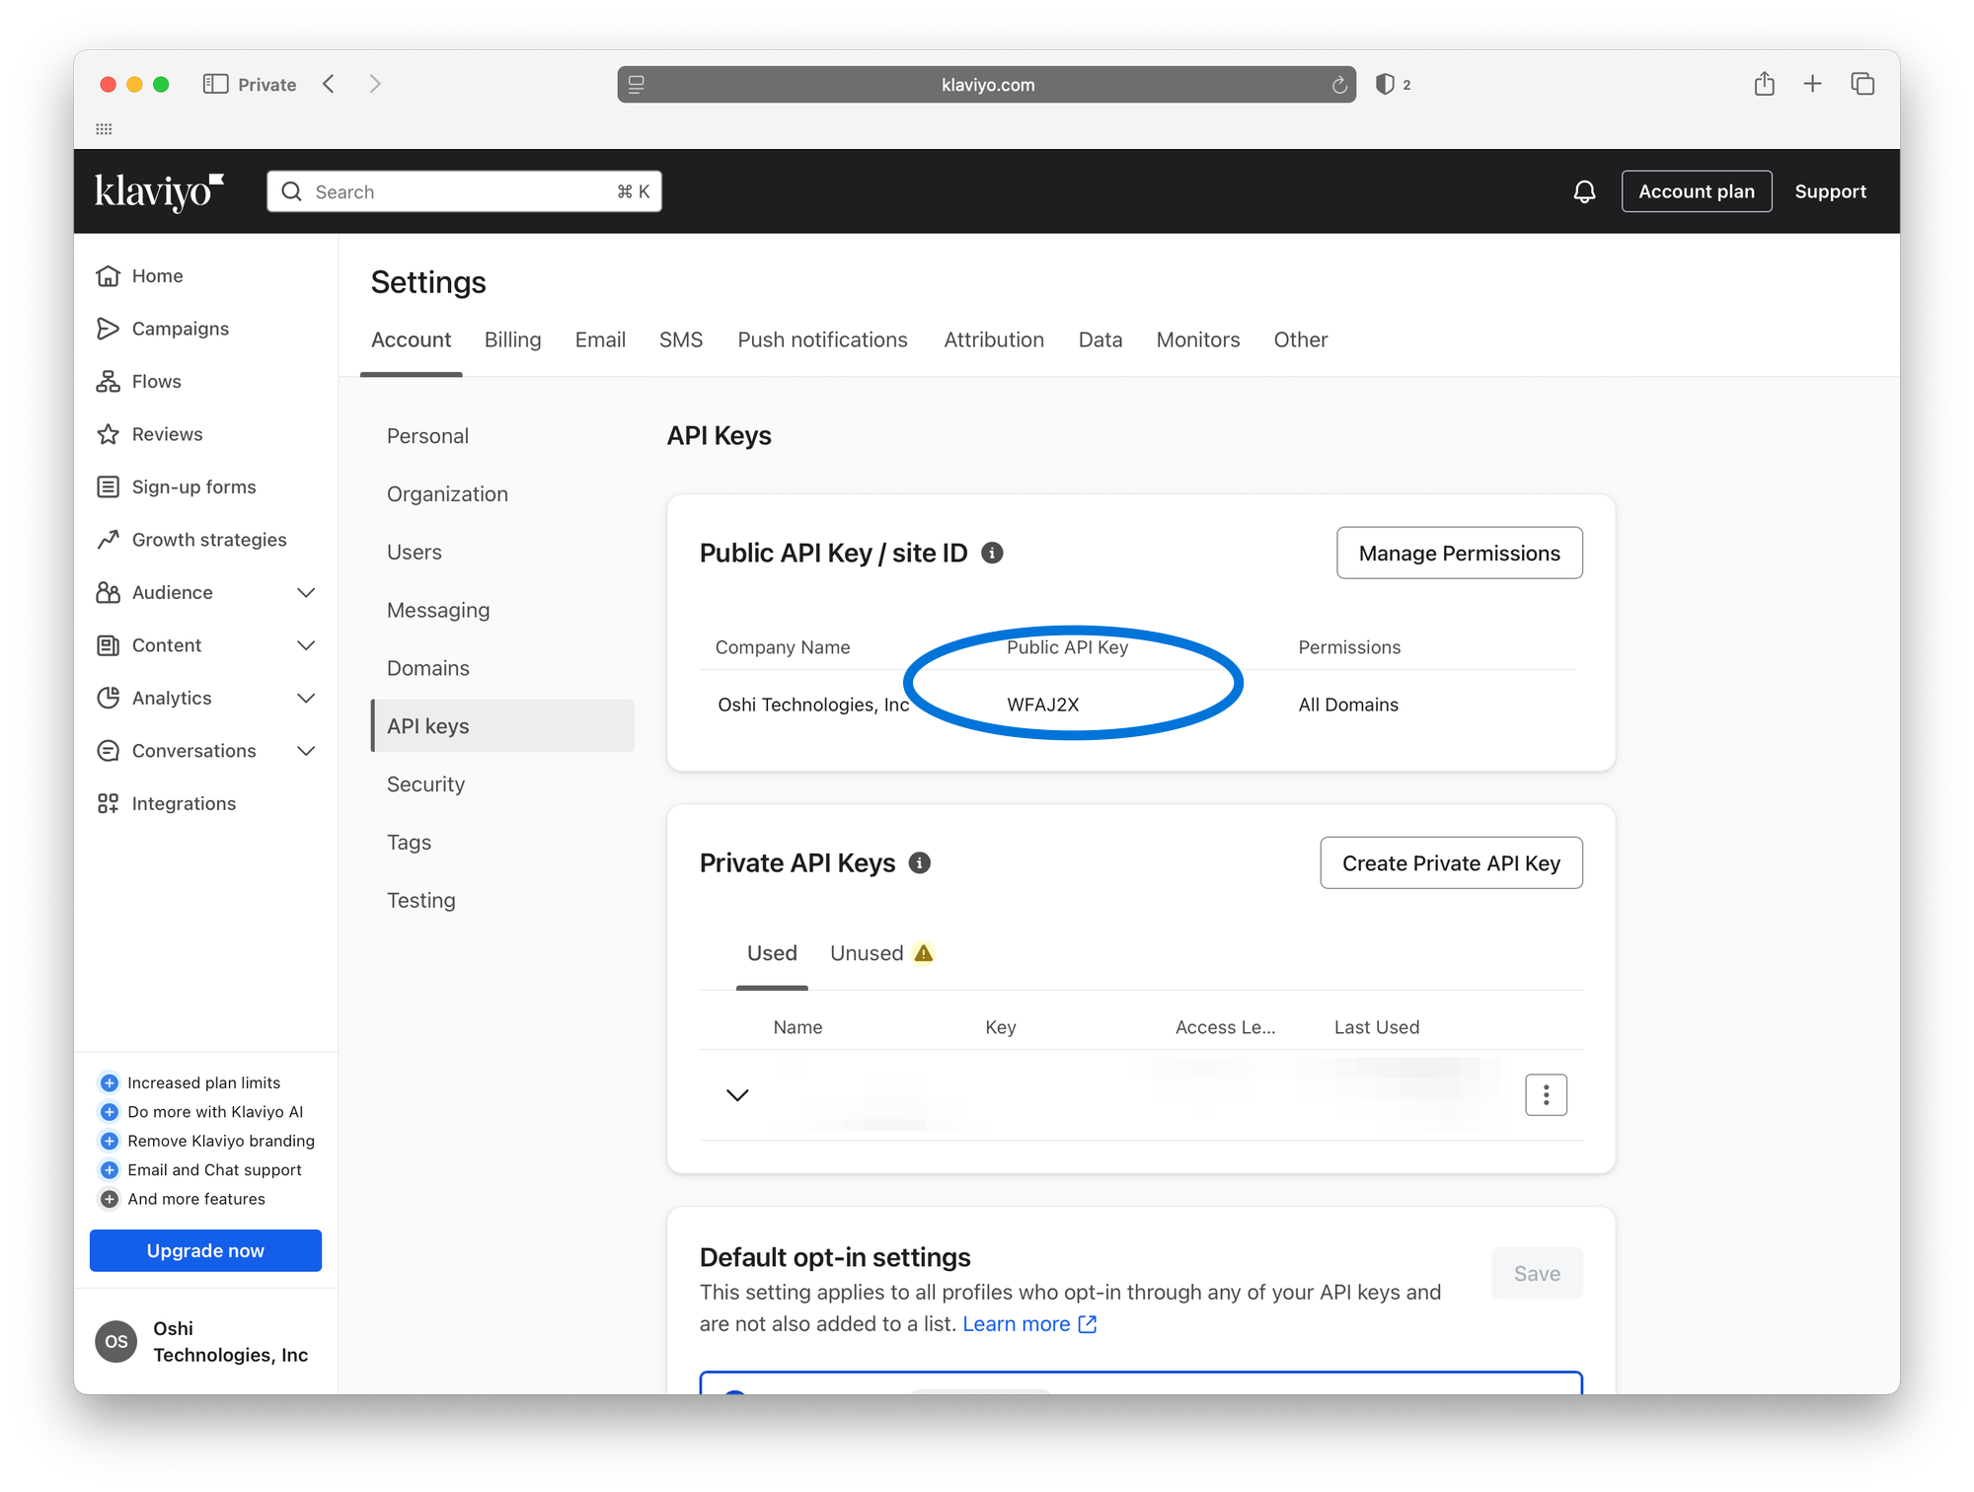Open the Other settings tab

pos(1301,339)
